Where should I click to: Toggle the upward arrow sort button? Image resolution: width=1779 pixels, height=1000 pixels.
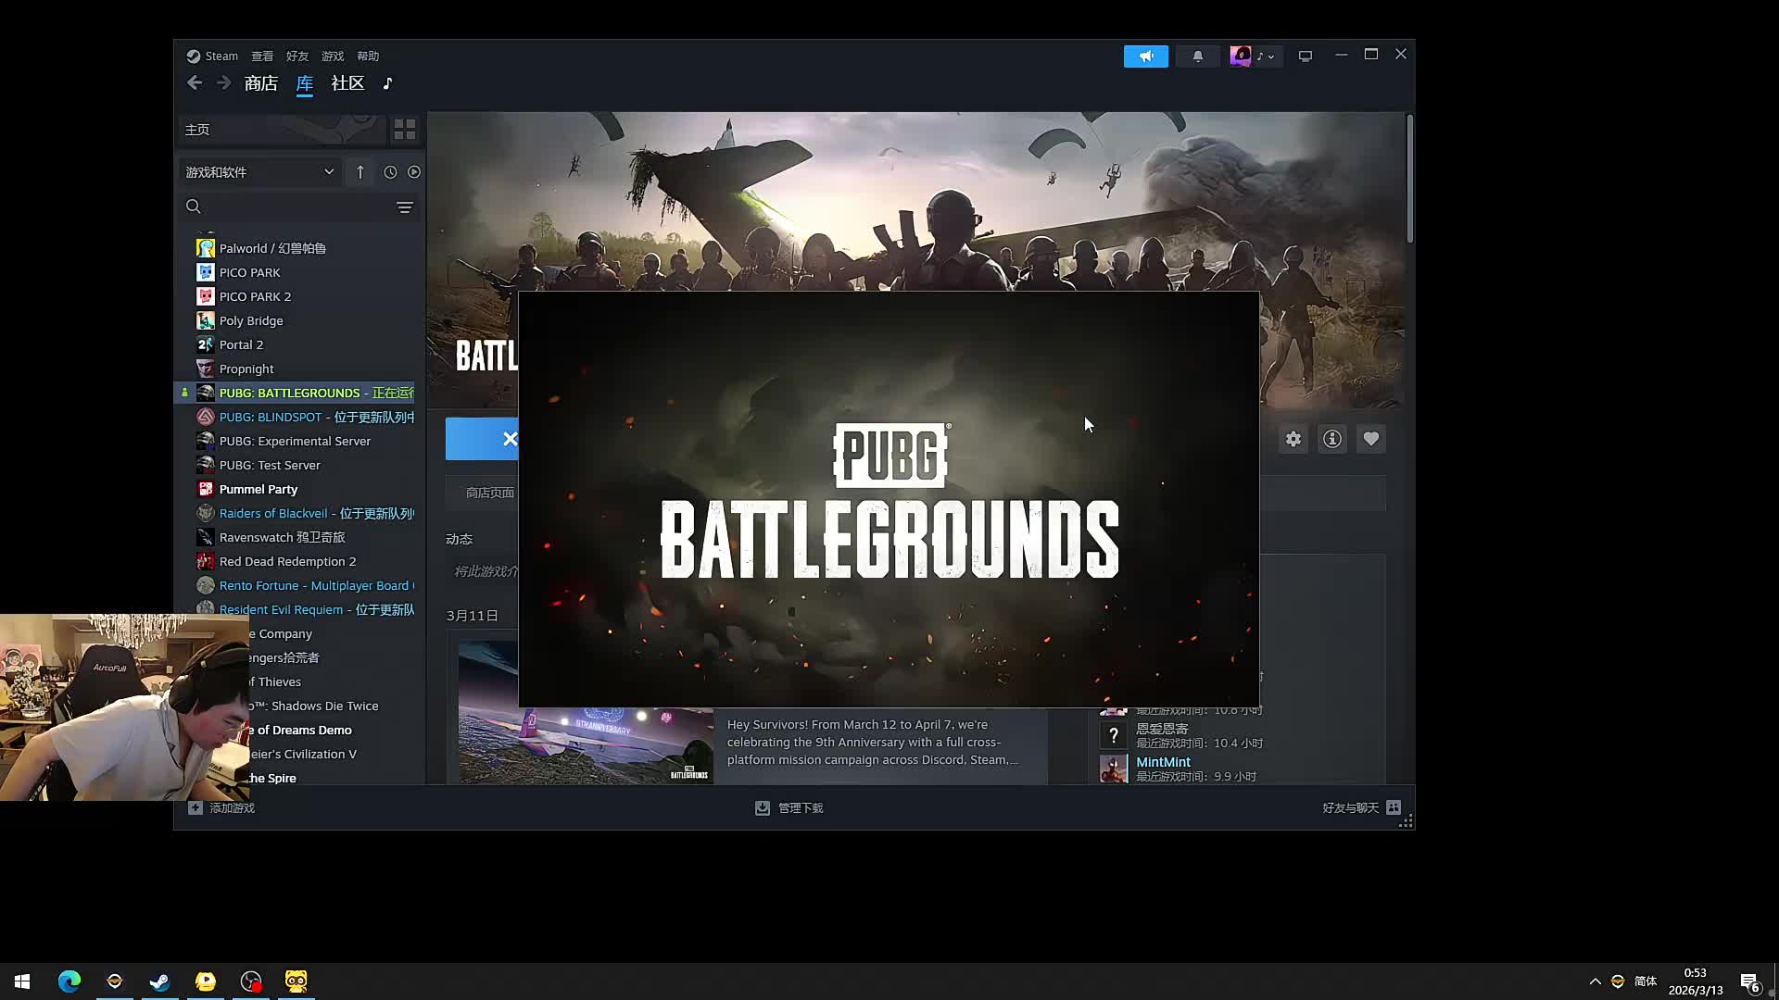click(x=360, y=172)
